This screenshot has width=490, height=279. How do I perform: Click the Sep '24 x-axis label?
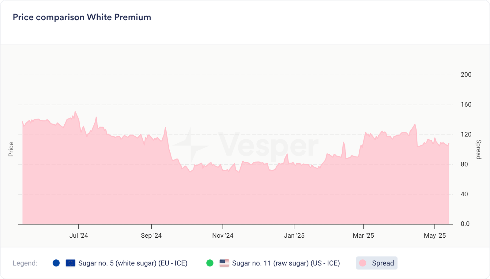click(151, 236)
